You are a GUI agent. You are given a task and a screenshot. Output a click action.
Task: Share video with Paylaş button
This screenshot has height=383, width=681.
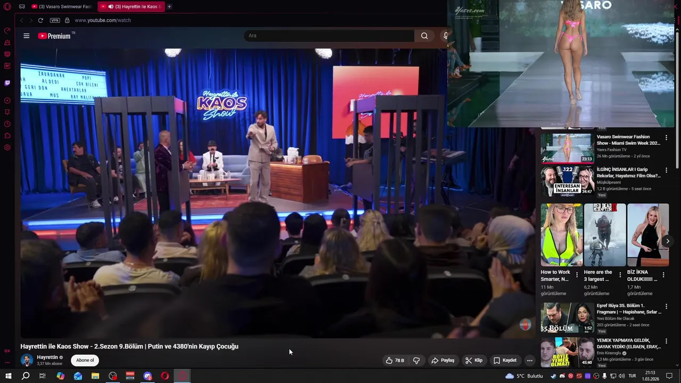pos(443,360)
